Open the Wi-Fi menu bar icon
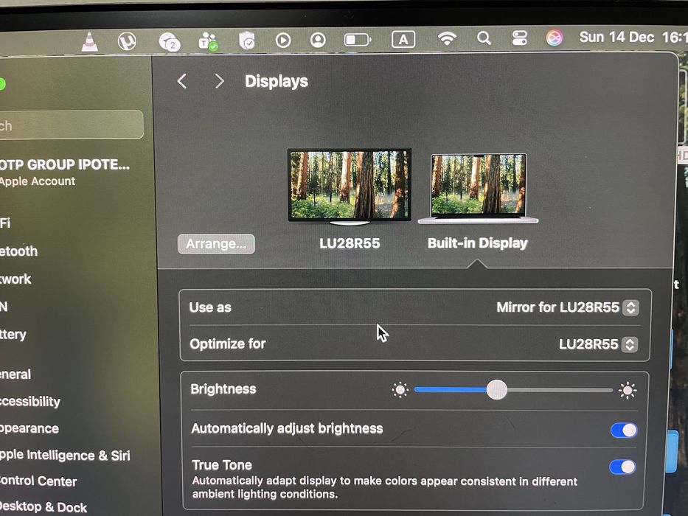 click(447, 38)
